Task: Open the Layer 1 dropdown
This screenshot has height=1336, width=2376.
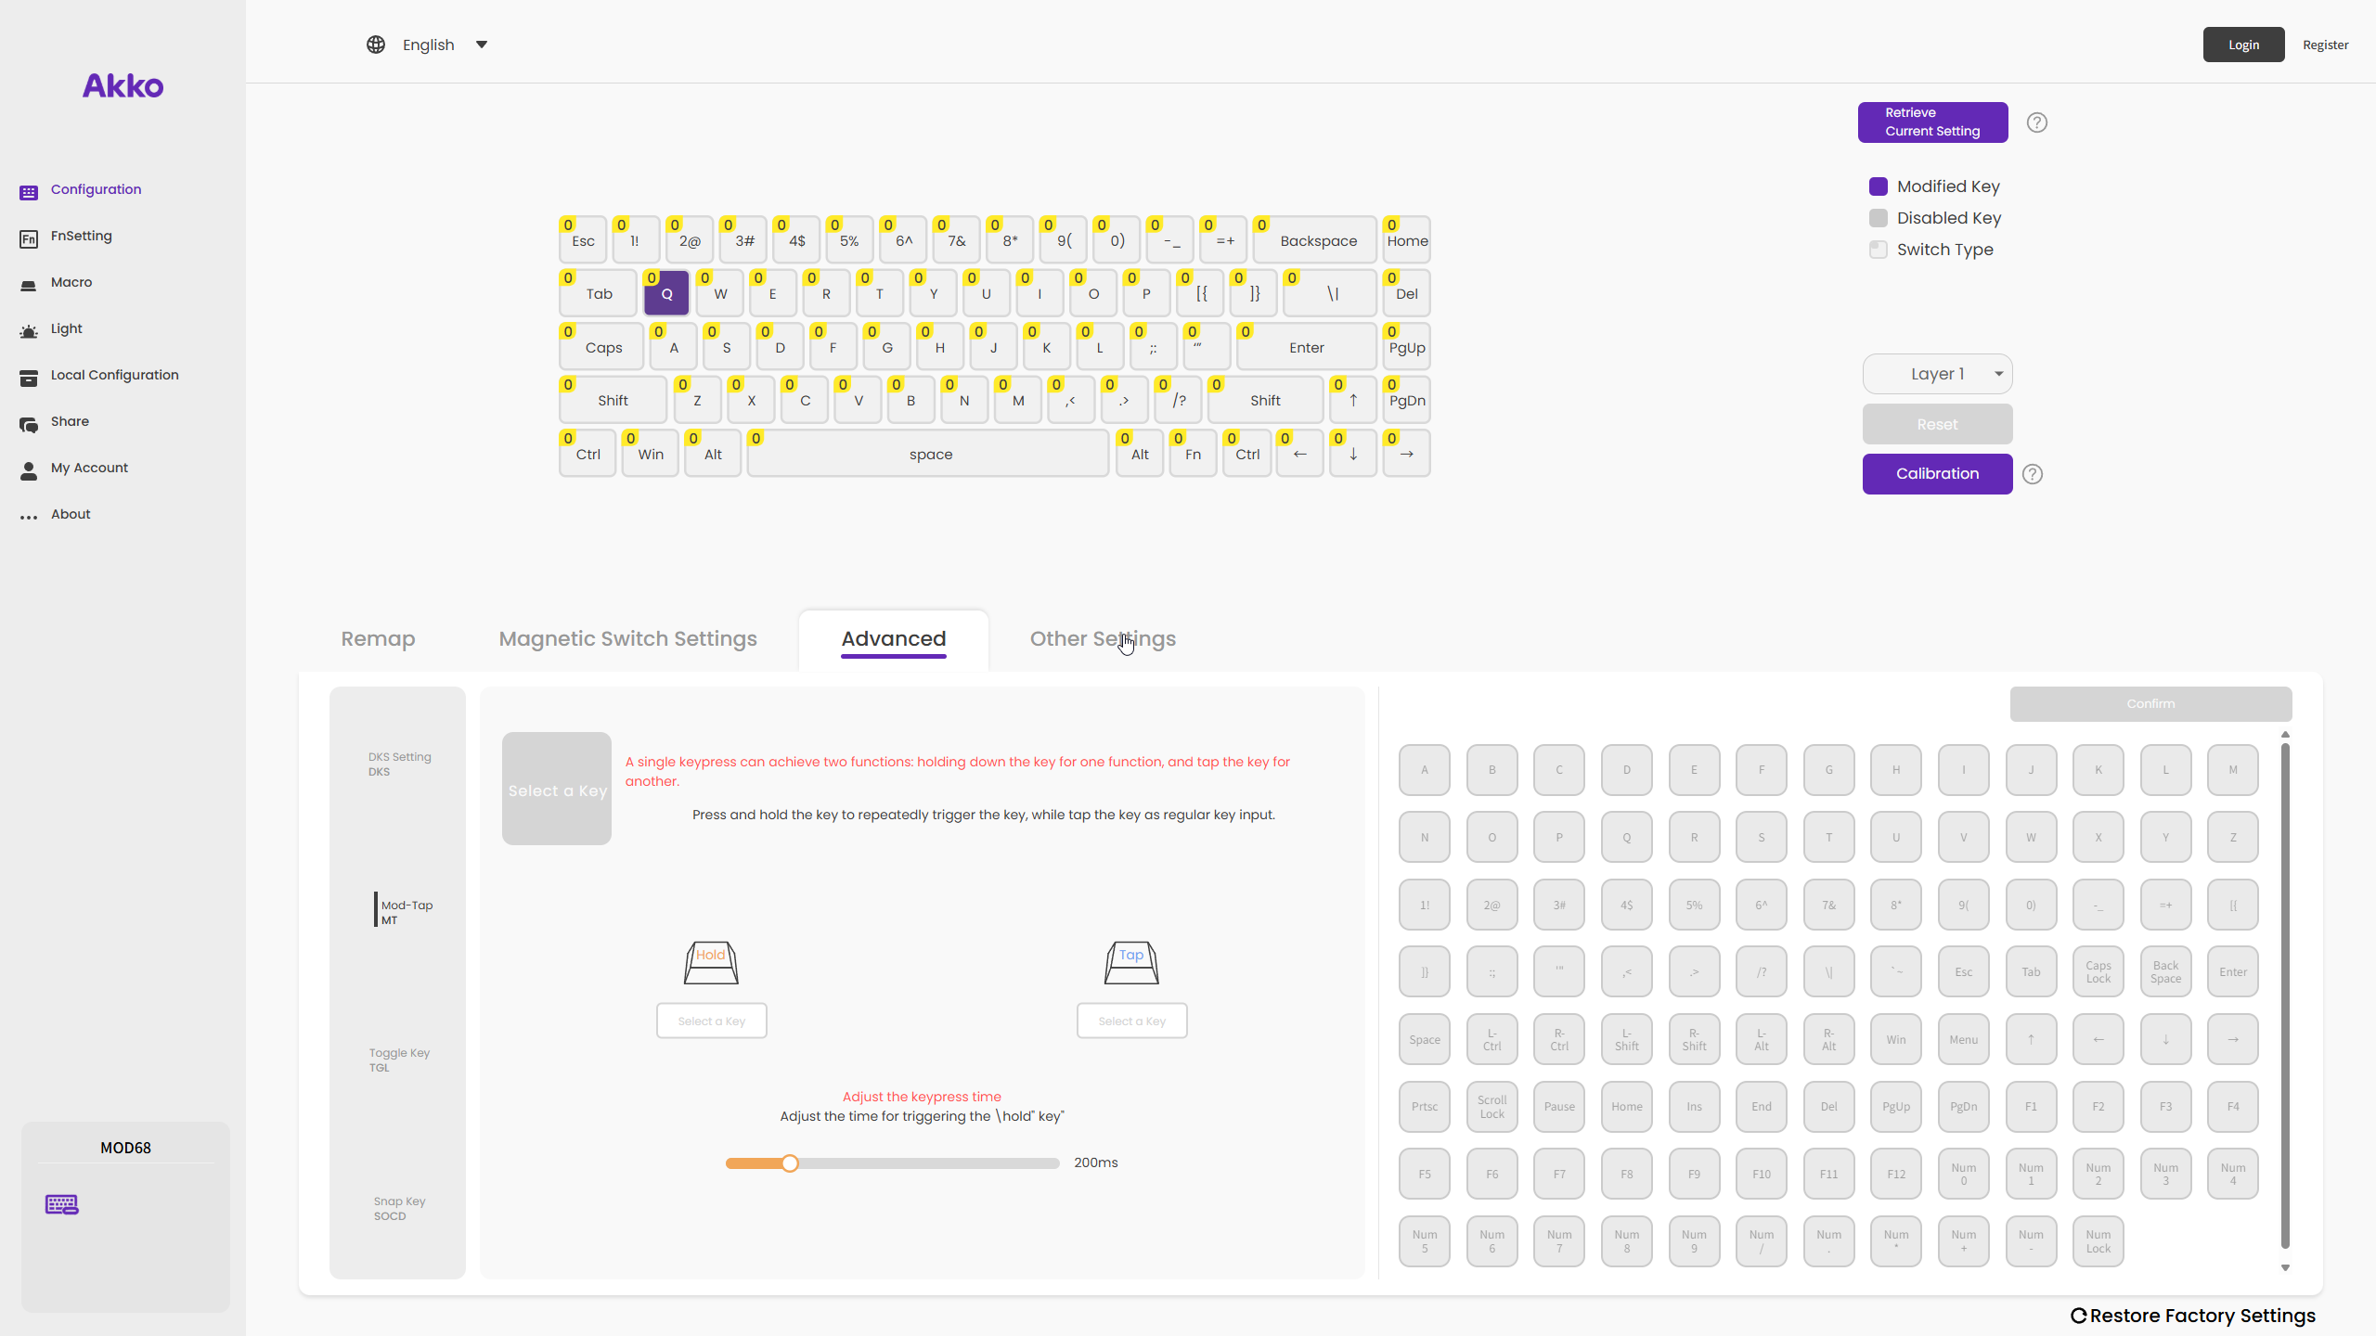Action: click(1938, 374)
